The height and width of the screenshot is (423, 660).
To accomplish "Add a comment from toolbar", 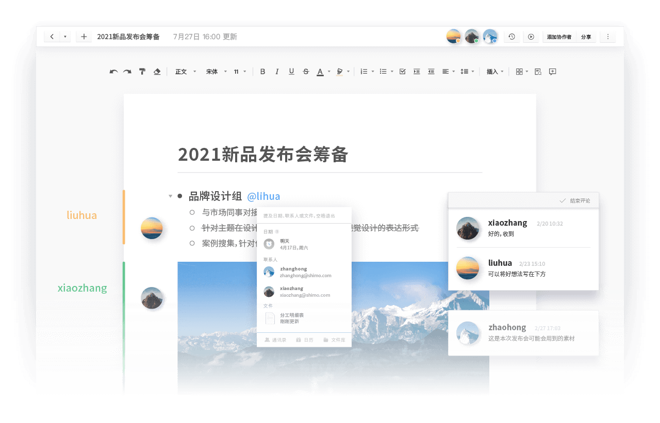I will [552, 72].
